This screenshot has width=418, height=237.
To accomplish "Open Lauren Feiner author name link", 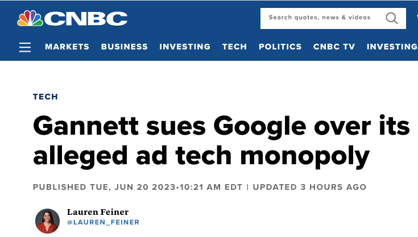I will coord(98,212).
